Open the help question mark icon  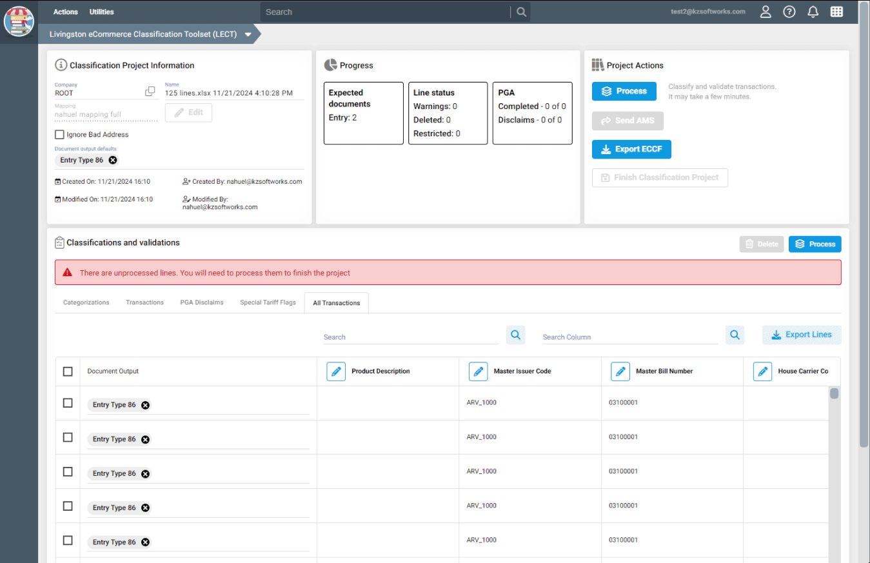[x=789, y=12]
